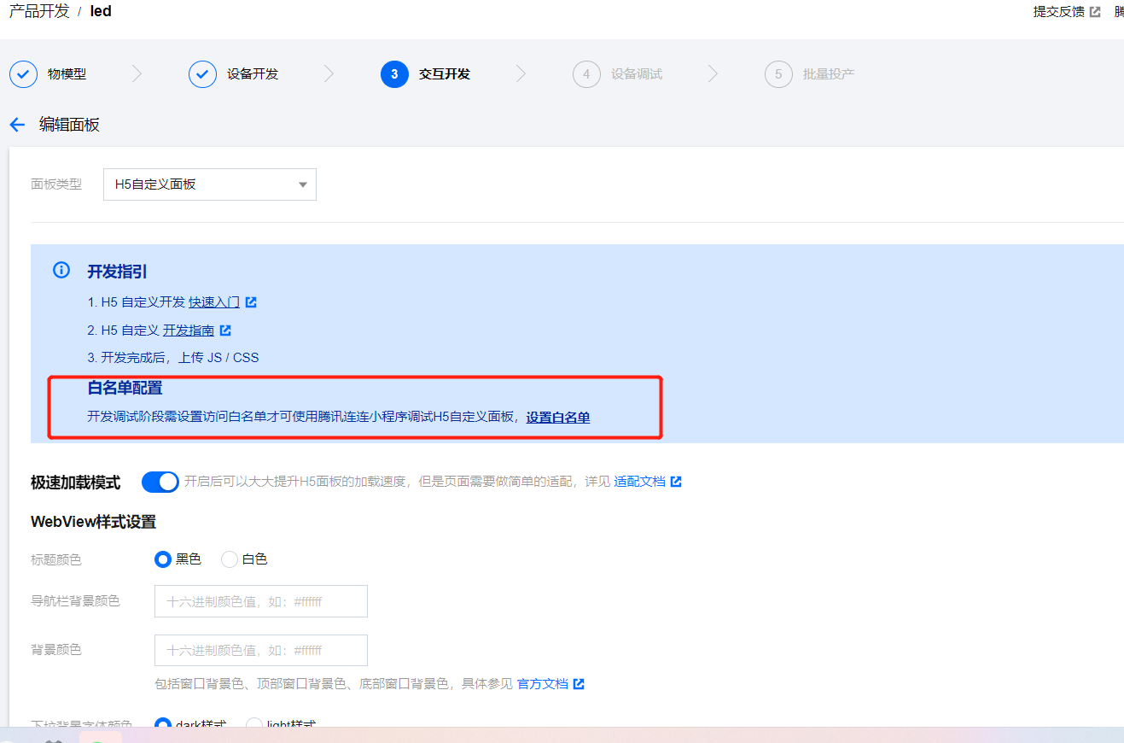Viewport: 1124px width, 743px height.
Task: Select step 3 交互开发 circle icon
Action: click(393, 74)
